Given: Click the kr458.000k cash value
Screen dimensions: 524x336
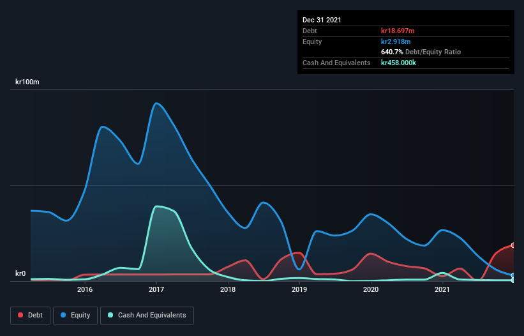Looking at the screenshot, I should coord(398,63).
